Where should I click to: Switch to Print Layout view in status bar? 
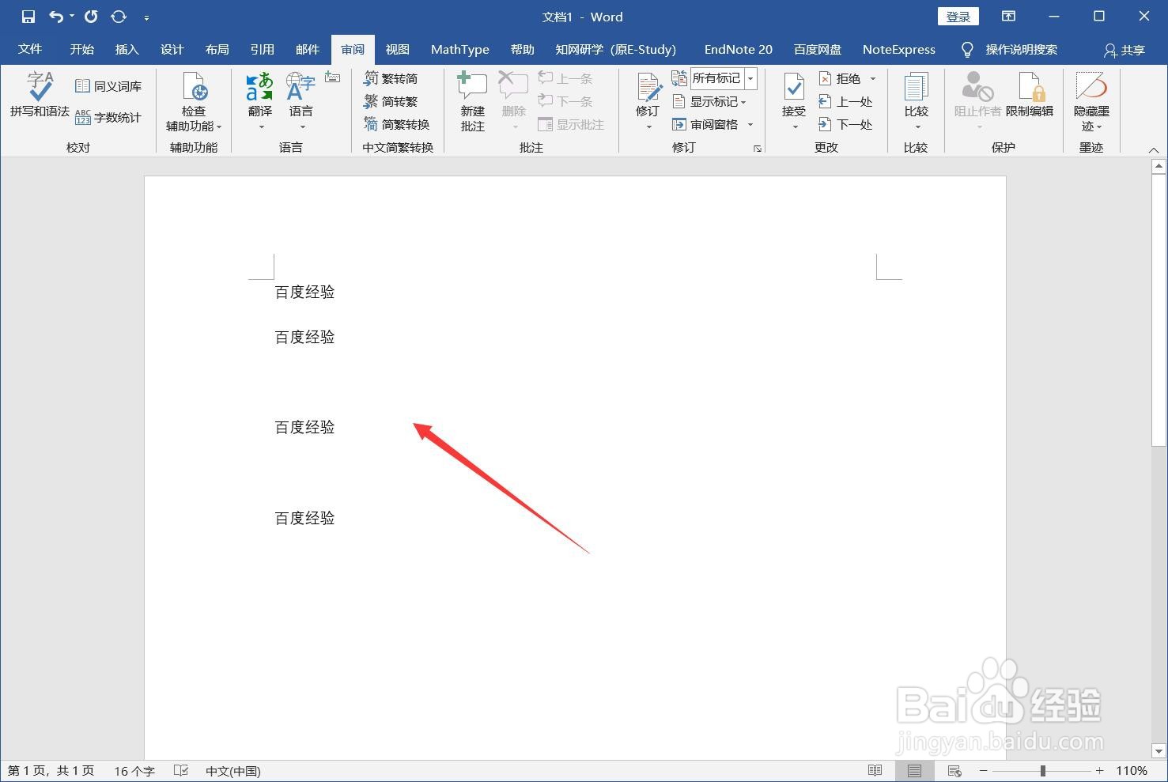(x=914, y=771)
